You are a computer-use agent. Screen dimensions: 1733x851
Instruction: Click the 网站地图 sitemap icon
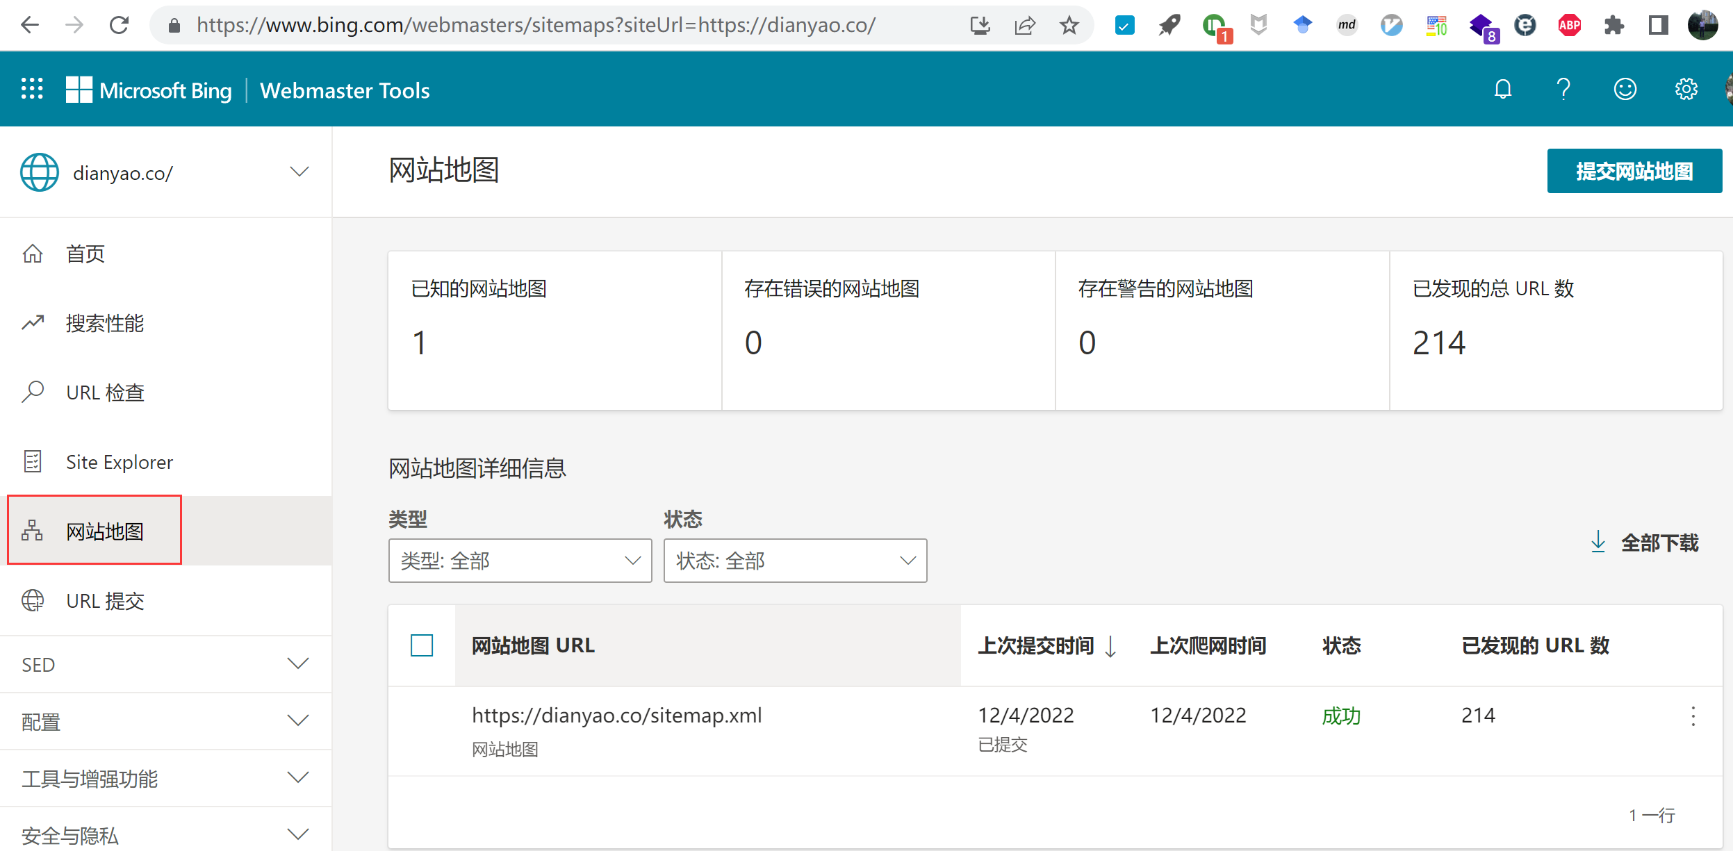(32, 530)
